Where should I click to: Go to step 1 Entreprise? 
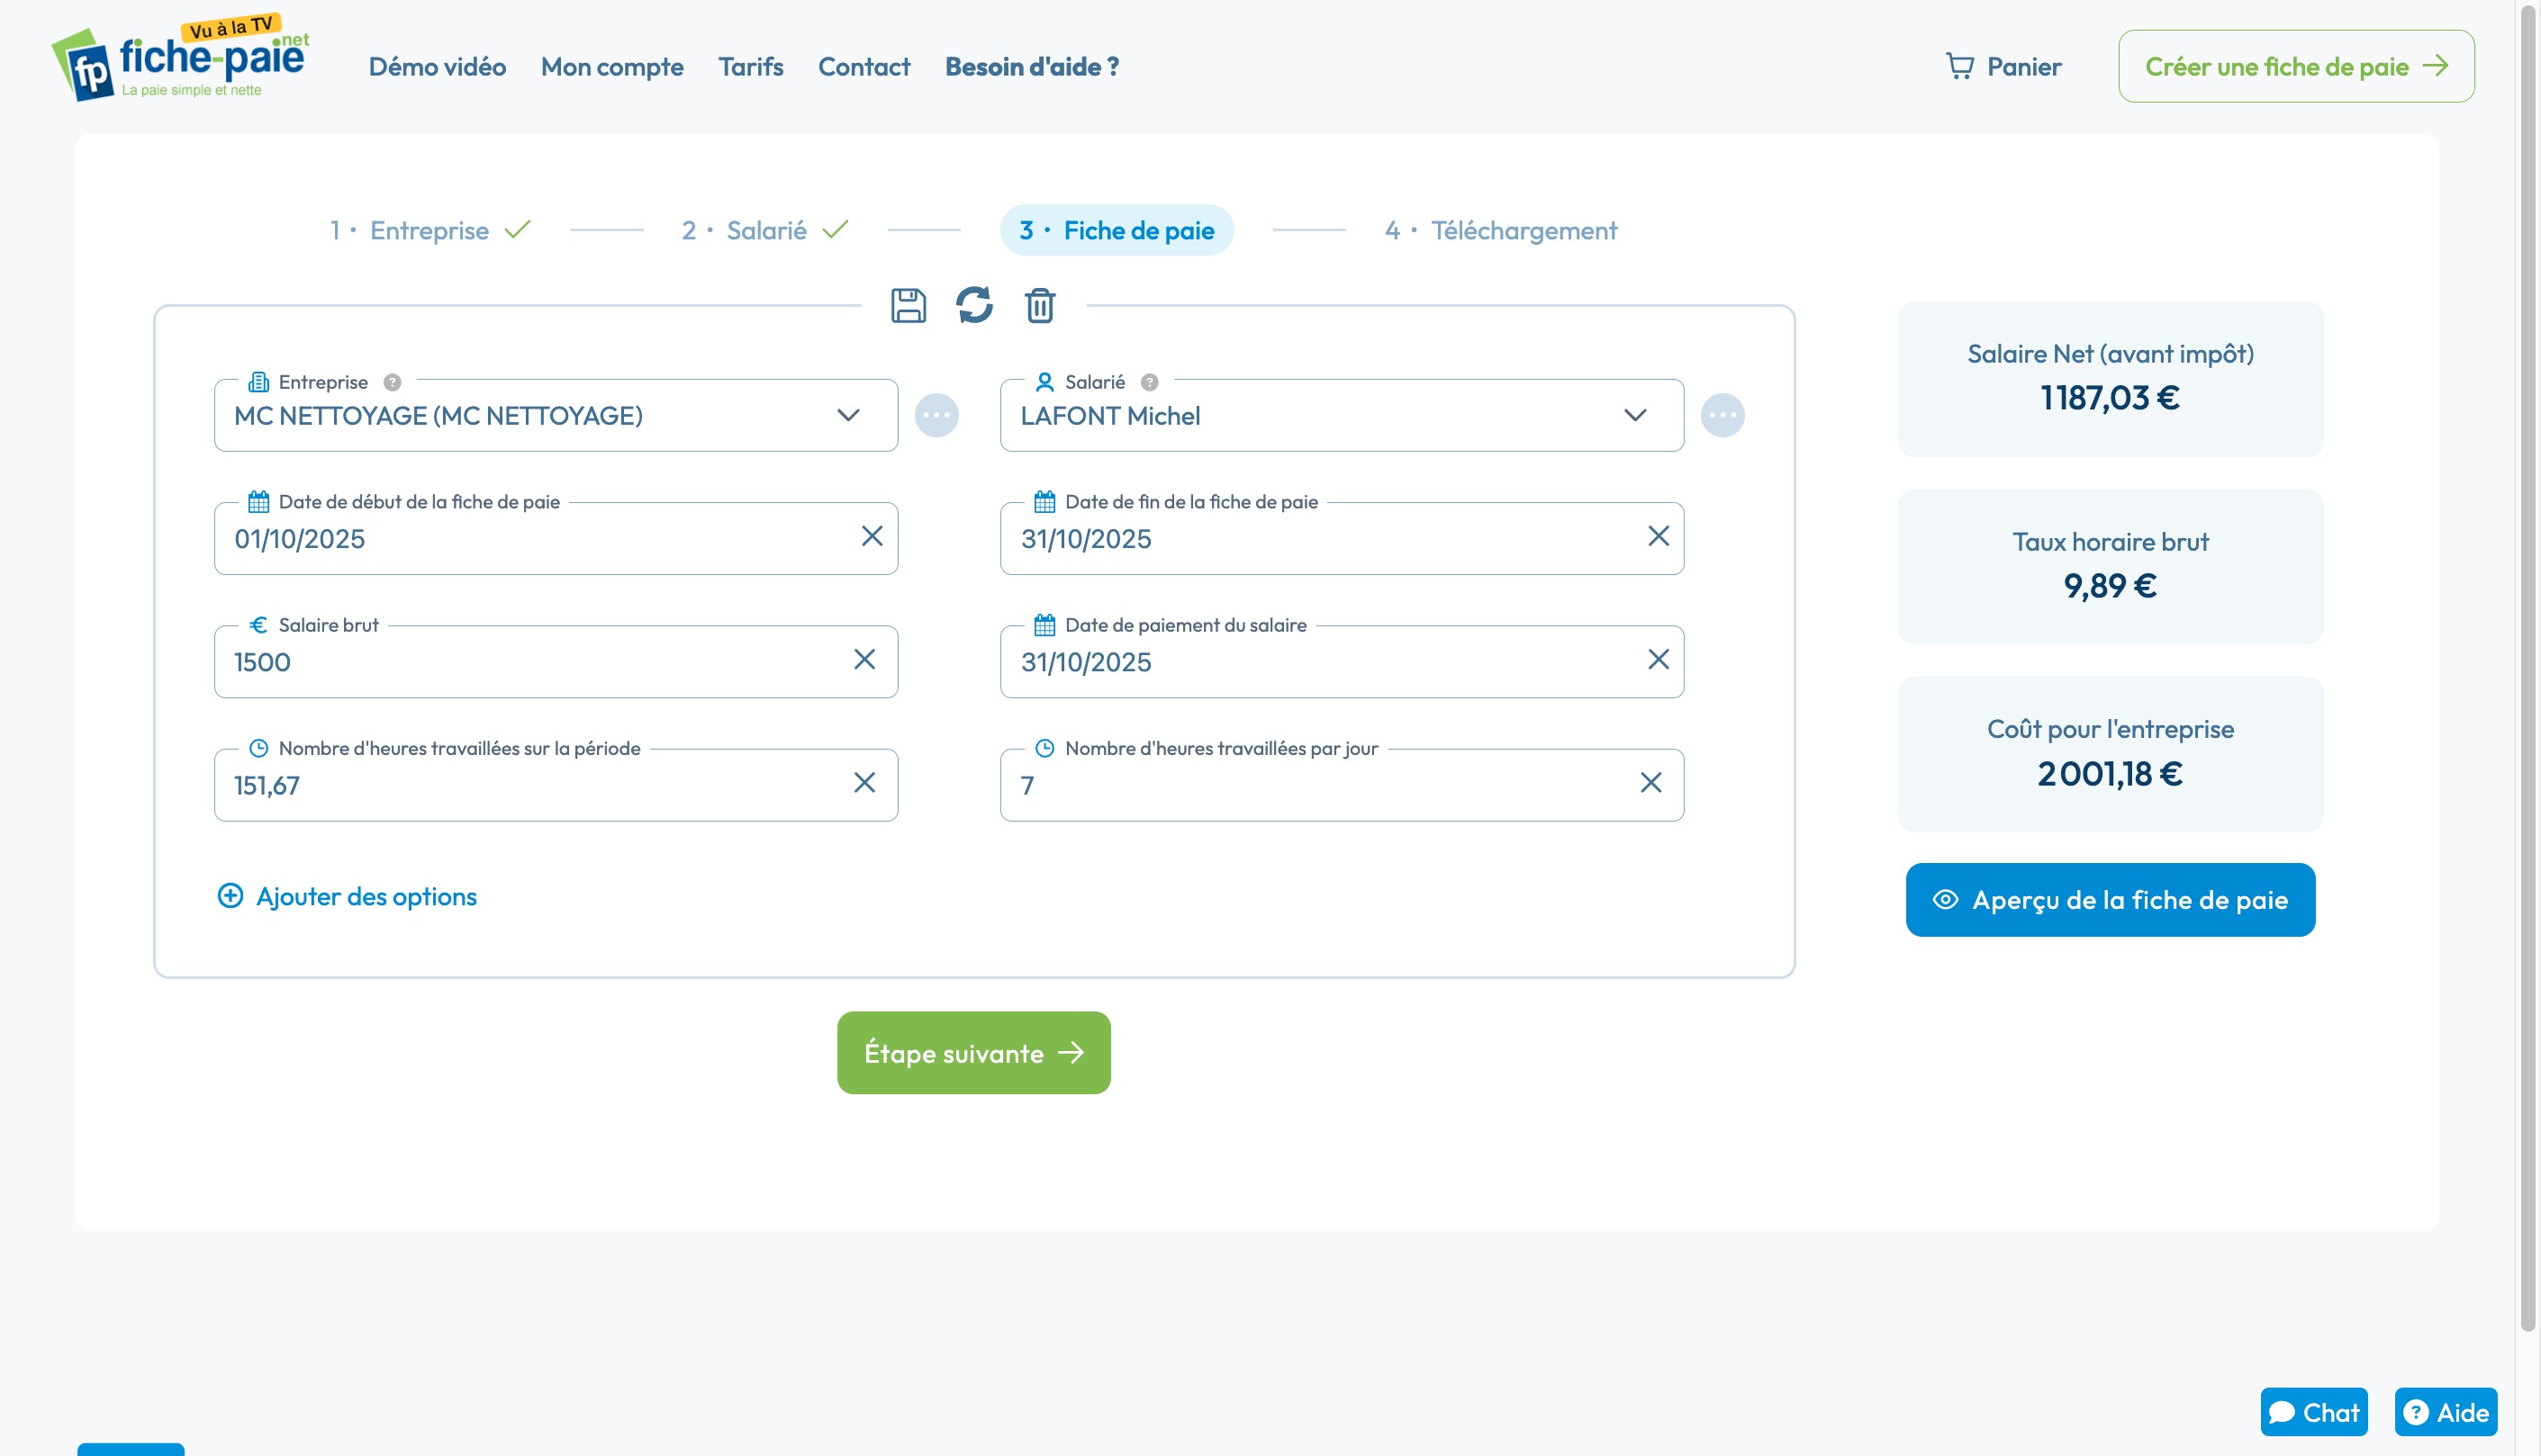[x=430, y=231]
